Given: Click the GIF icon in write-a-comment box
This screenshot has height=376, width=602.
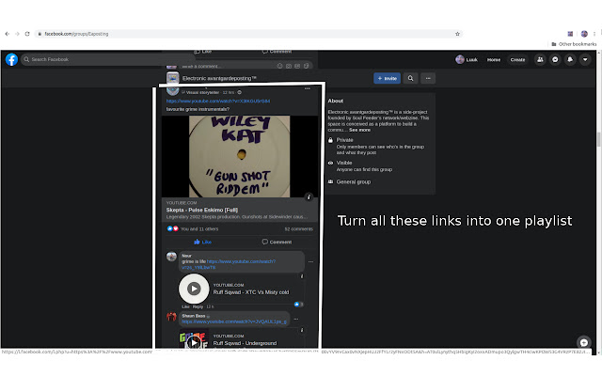Looking at the screenshot, I should coord(297,66).
